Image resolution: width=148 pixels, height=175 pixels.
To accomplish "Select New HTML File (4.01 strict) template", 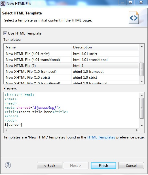I will (x=71, y=54).
